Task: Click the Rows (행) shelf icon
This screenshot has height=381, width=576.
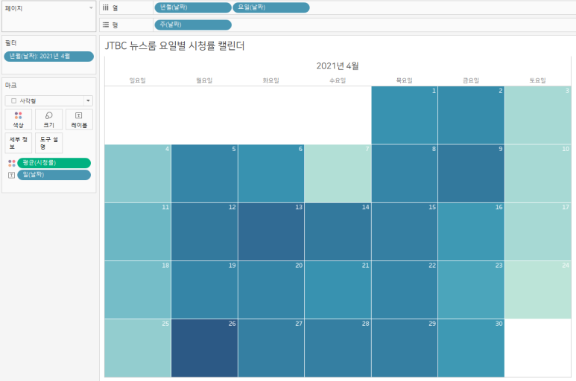Action: click(106, 25)
